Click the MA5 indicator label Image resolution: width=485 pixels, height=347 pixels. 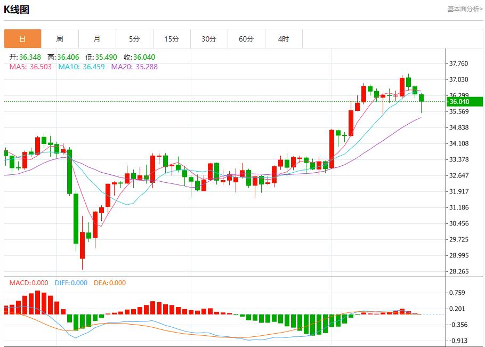click(x=30, y=67)
